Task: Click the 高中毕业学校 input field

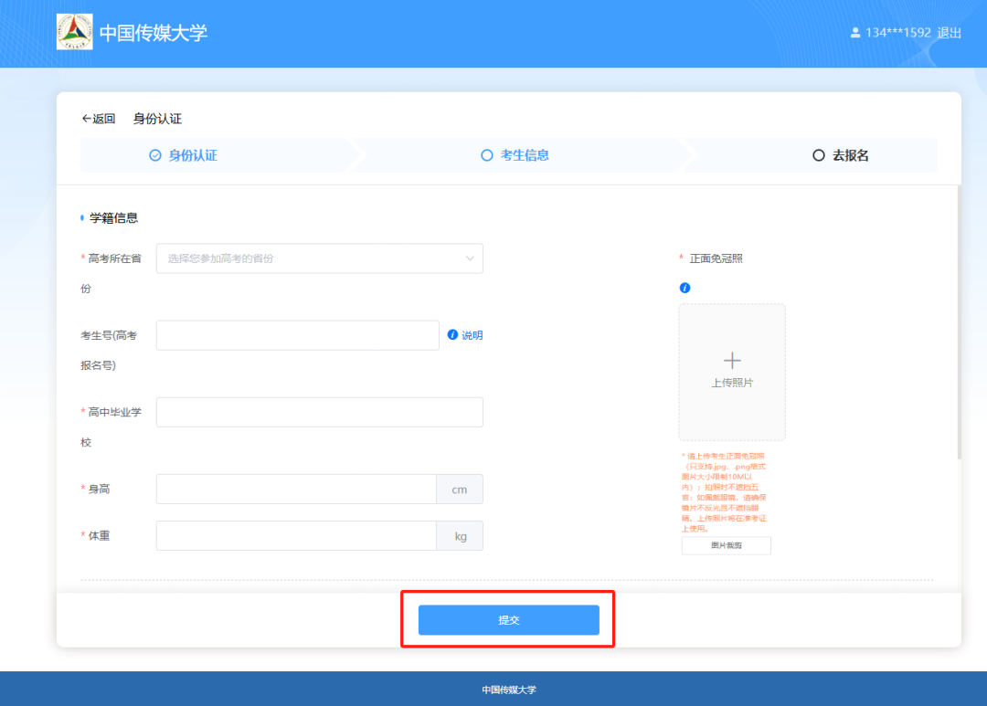Action: click(319, 412)
